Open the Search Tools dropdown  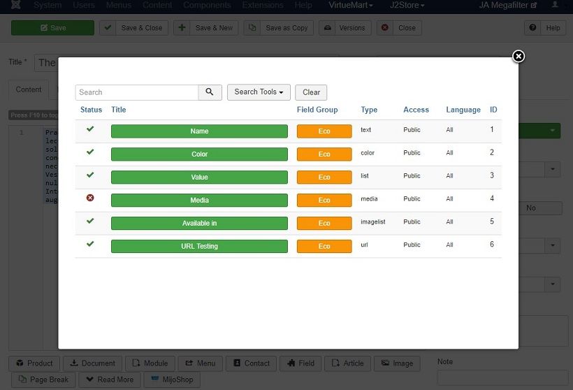click(x=259, y=92)
